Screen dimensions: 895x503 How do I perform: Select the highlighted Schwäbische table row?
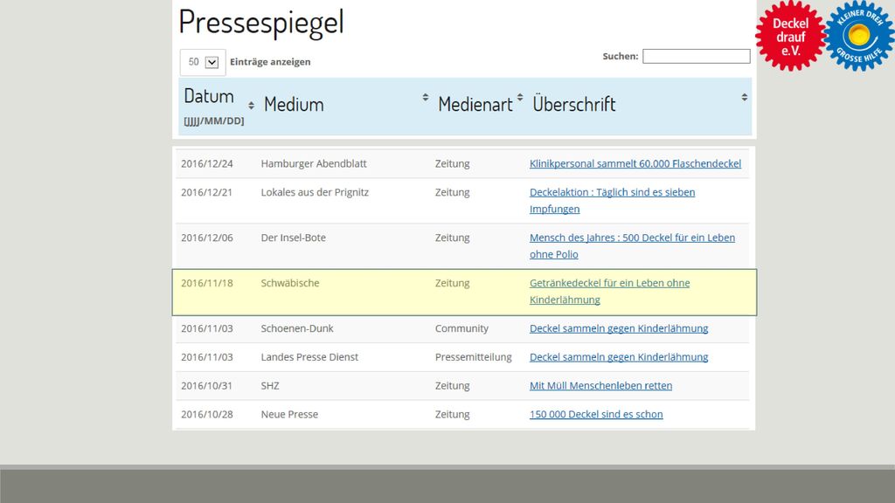pos(465,292)
